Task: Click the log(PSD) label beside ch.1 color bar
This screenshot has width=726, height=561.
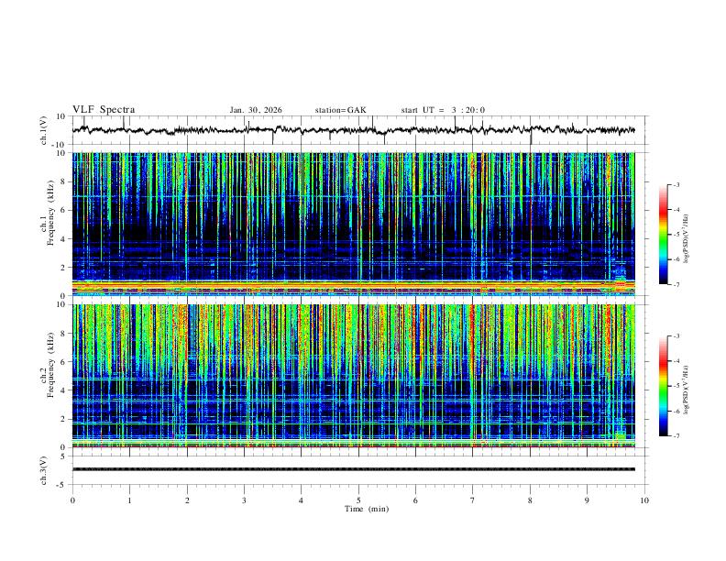Action: (687, 239)
